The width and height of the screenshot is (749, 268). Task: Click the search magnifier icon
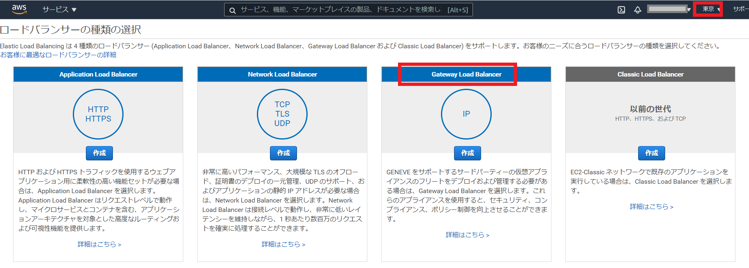(232, 10)
